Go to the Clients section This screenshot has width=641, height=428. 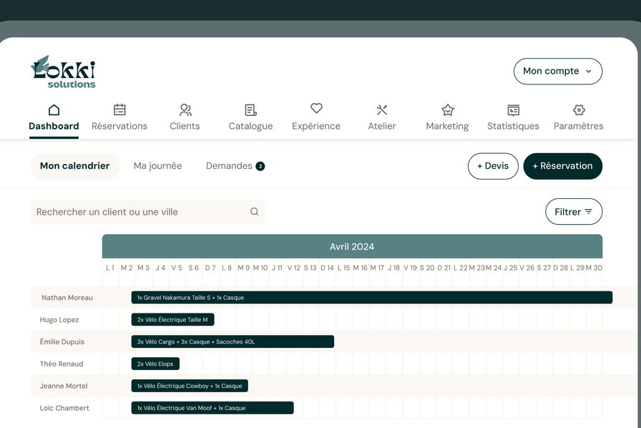pyautogui.click(x=185, y=126)
